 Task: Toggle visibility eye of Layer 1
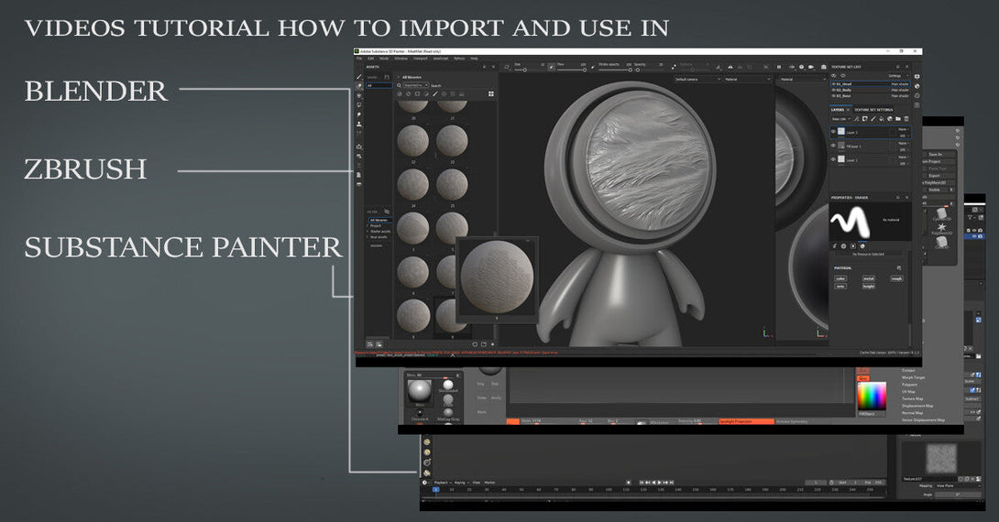pyautogui.click(x=833, y=159)
